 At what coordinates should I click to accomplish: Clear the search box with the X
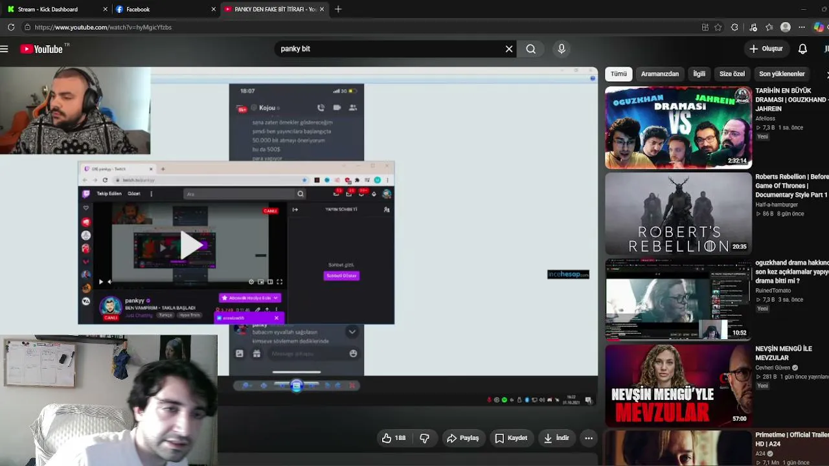click(509, 49)
